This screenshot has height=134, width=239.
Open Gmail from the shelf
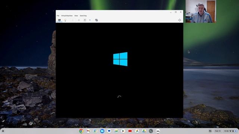pyautogui.click(x=88, y=131)
